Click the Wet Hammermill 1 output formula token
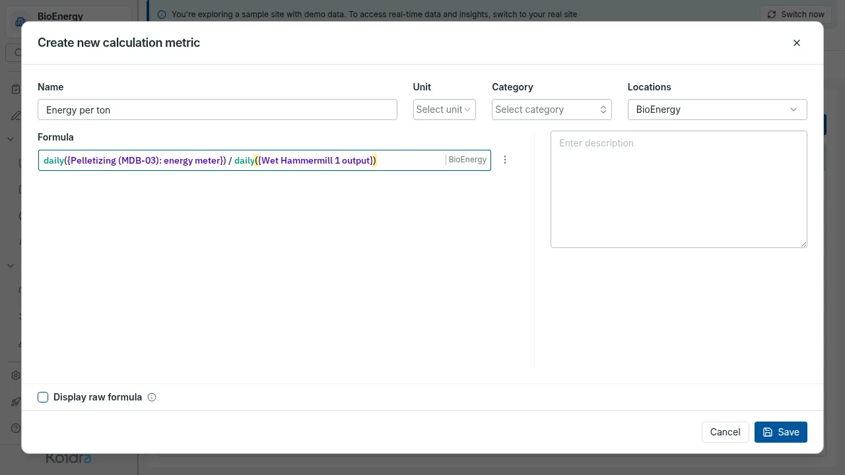 [x=317, y=160]
